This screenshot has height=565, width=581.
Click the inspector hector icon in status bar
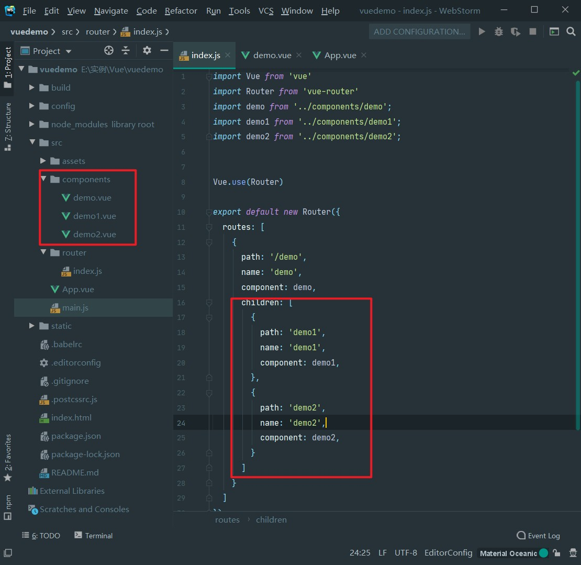coord(573,553)
